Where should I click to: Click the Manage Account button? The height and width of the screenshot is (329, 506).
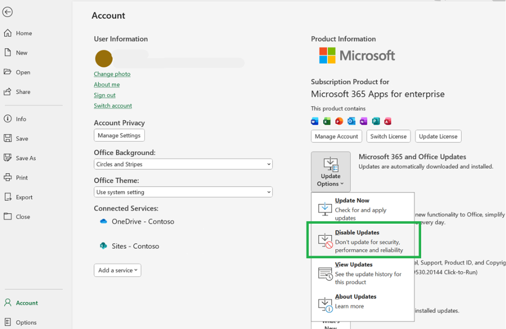(336, 136)
